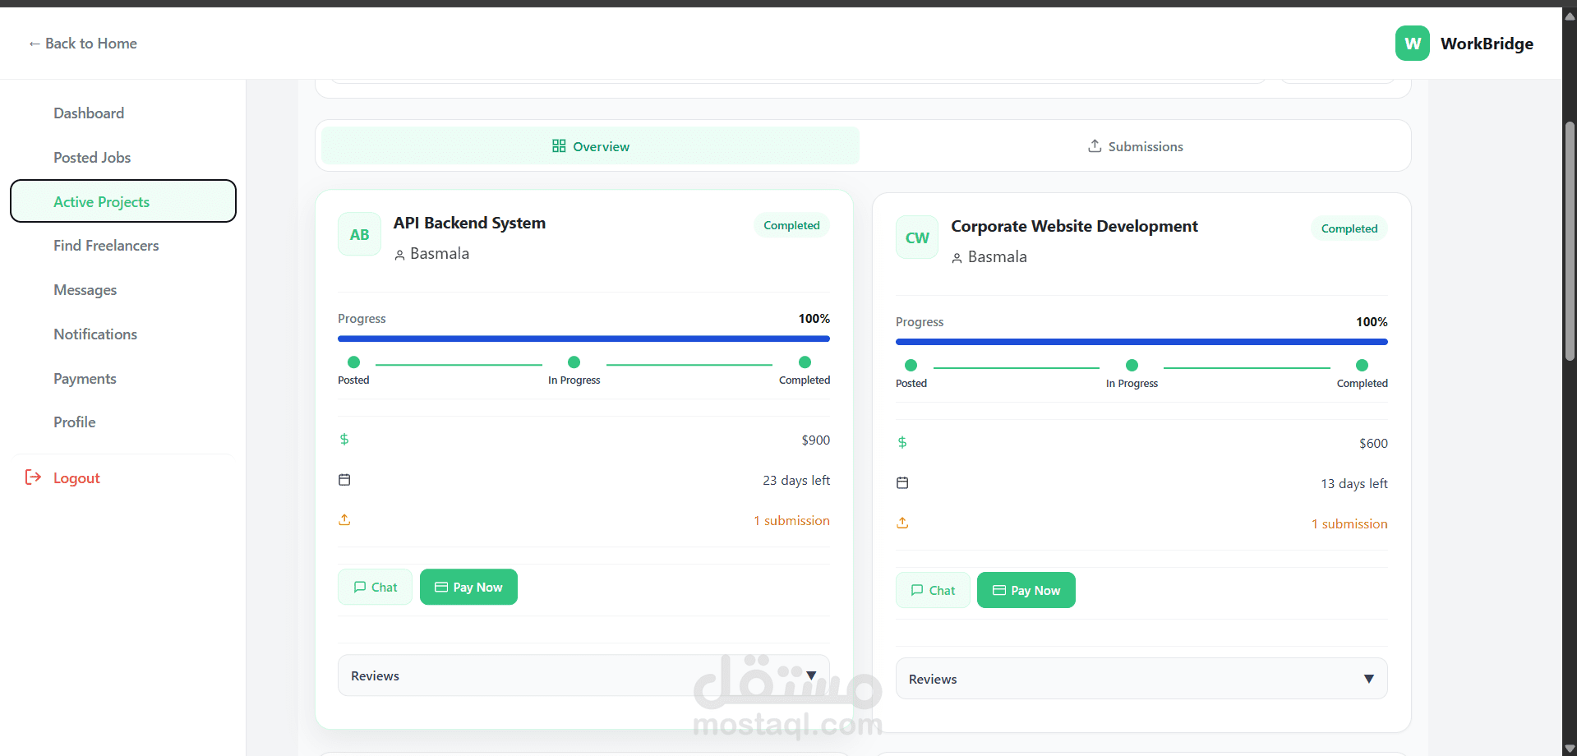1577x756 pixels.
Task: Expand Reviews on Corporate Website Development card
Action: click(1141, 679)
